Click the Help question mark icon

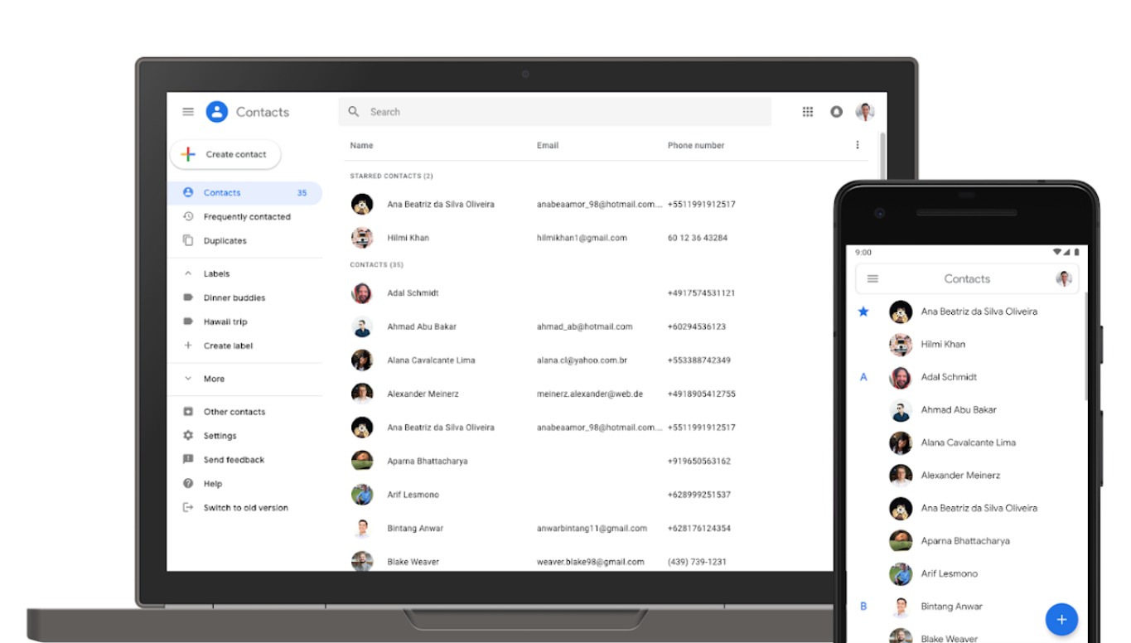(188, 483)
